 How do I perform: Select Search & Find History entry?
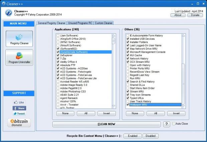coord(142,82)
